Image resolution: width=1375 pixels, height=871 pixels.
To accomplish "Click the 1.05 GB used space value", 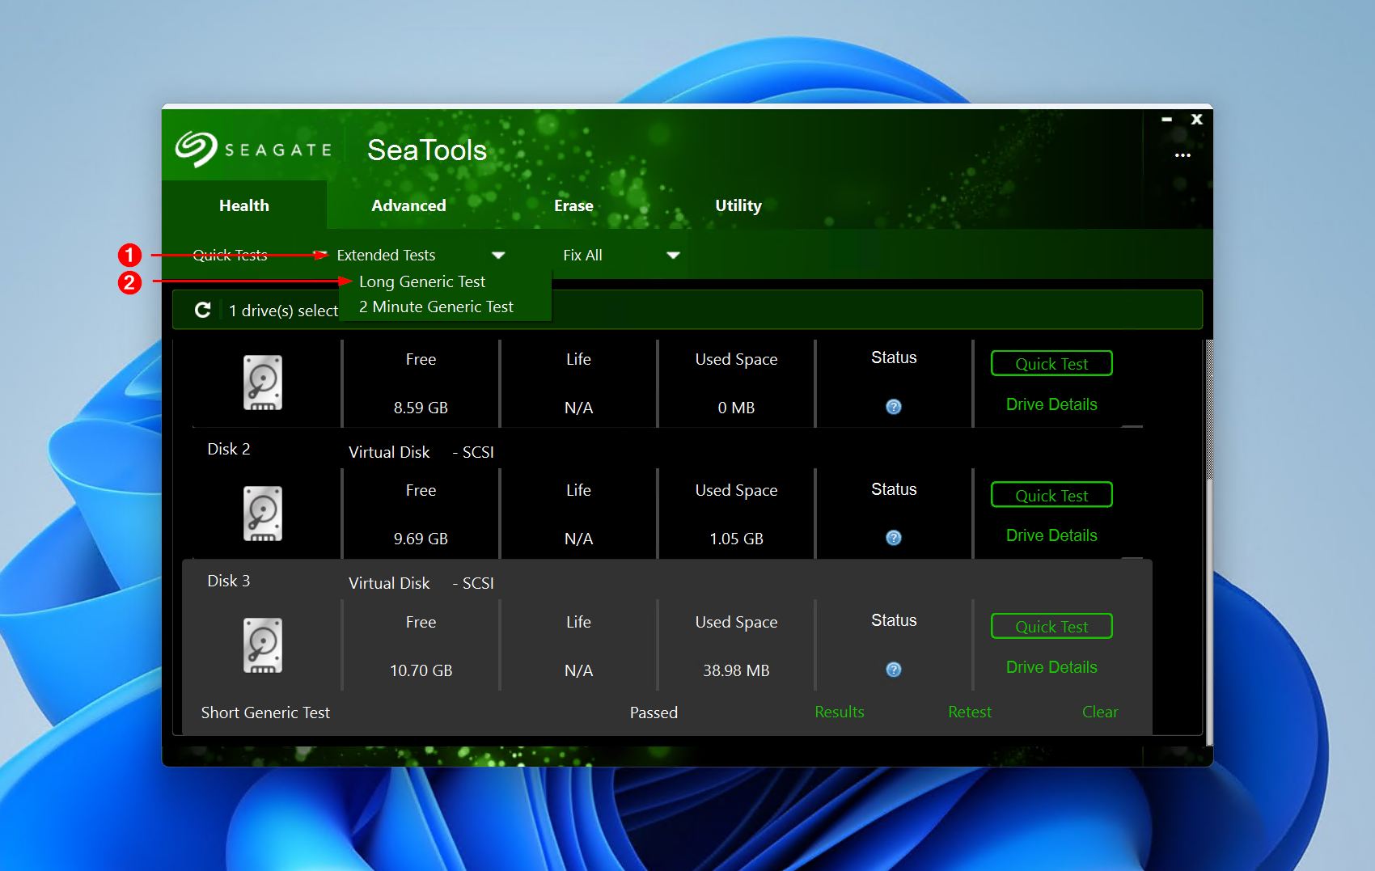I will click(736, 539).
